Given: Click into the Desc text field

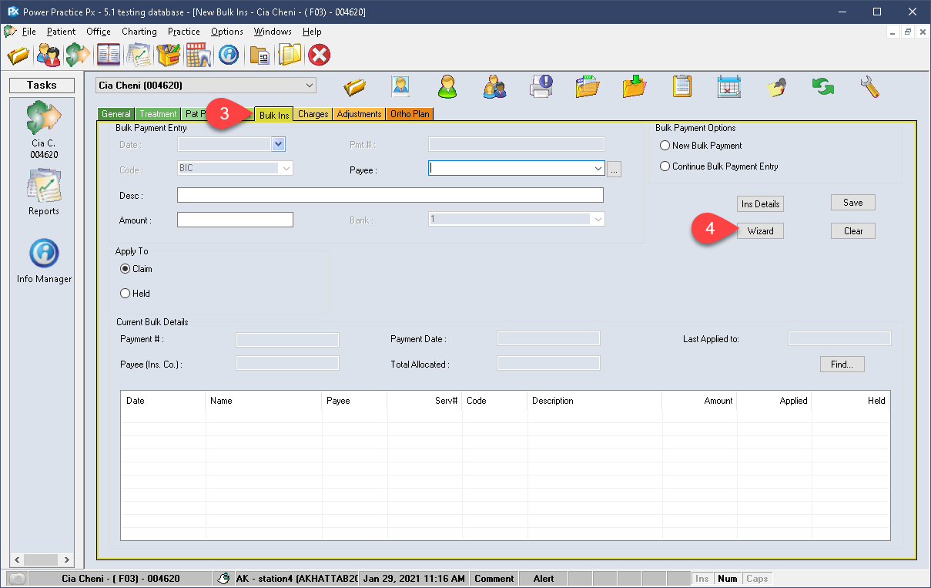Looking at the screenshot, I should pyautogui.click(x=390, y=195).
